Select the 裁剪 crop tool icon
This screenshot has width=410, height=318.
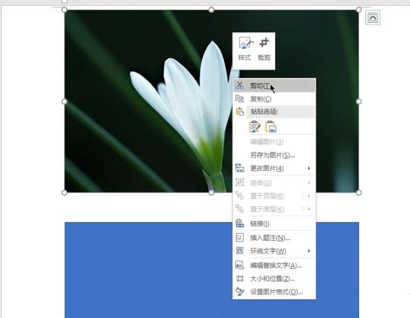264,43
